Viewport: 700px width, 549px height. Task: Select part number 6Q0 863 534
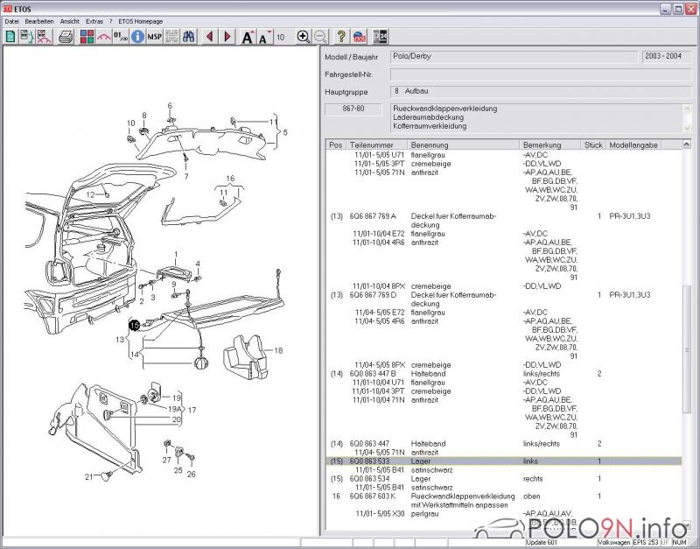[369, 478]
